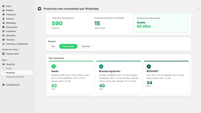This screenshot has width=201, height=113.
Task: Open Finanzas section
Action: (10, 40)
